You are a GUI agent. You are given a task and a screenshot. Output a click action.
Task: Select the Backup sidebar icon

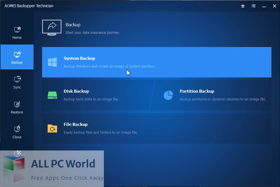point(17,54)
